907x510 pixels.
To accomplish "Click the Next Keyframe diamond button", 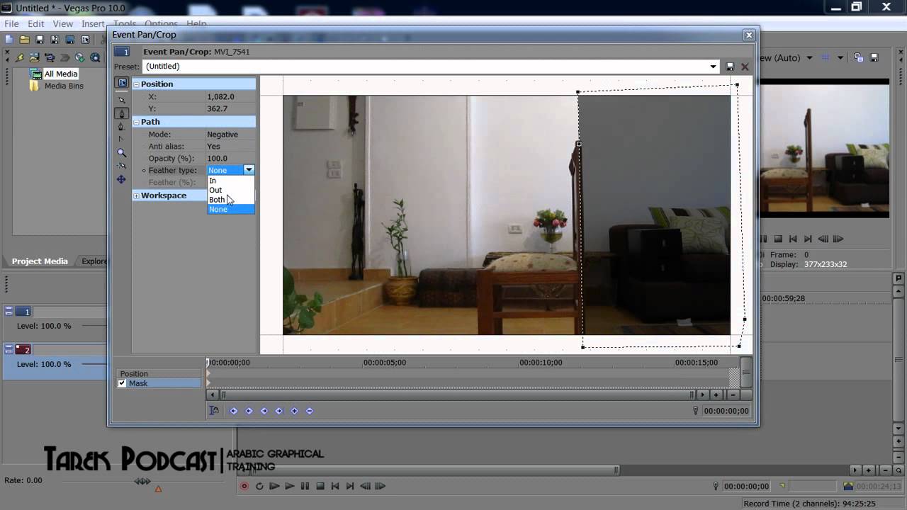I will [264, 411].
